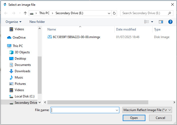The image size is (177, 125).
Task: Click the Desktop icon in sidebar
Action: pyautogui.click(x=11, y=59)
